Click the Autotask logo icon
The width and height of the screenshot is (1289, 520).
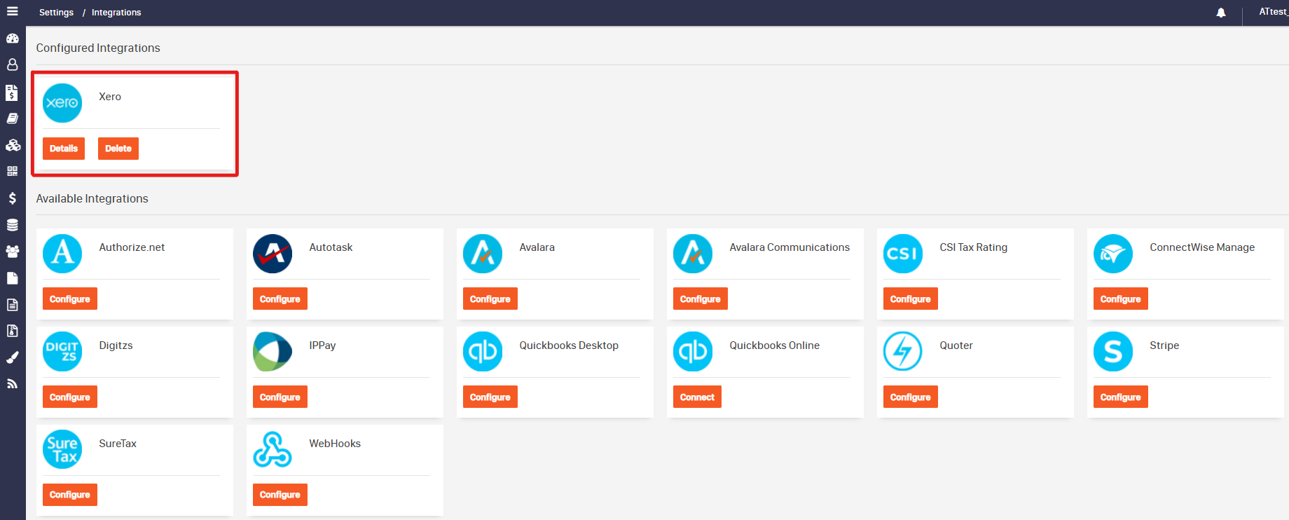click(273, 254)
